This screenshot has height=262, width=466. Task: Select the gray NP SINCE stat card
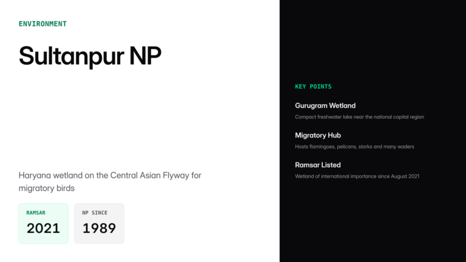[x=99, y=223]
